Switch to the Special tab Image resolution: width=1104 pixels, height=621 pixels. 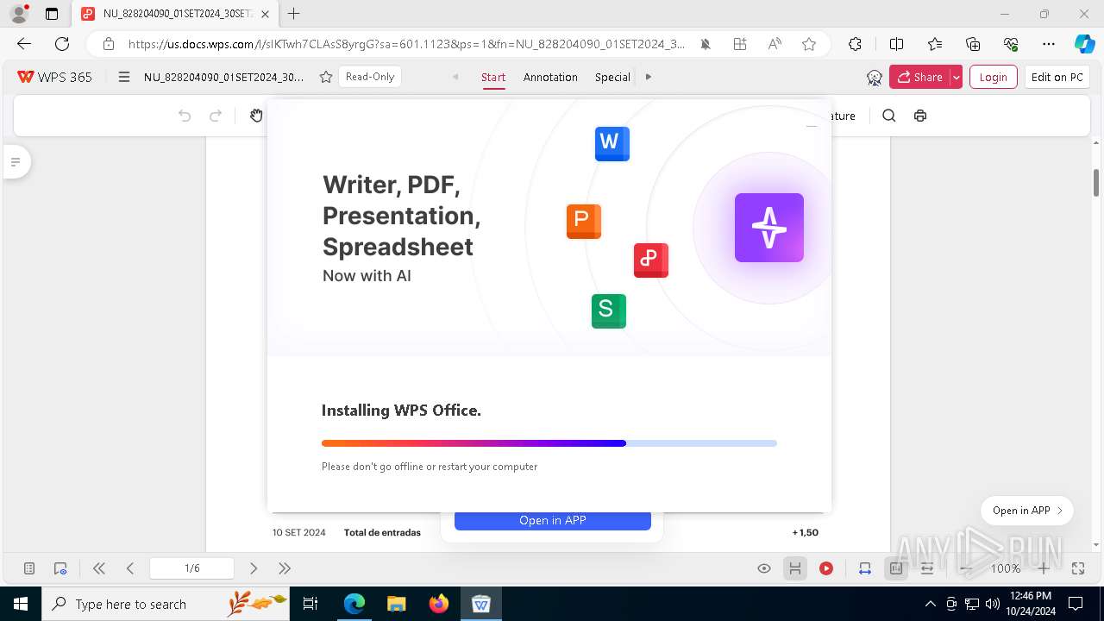coord(612,77)
